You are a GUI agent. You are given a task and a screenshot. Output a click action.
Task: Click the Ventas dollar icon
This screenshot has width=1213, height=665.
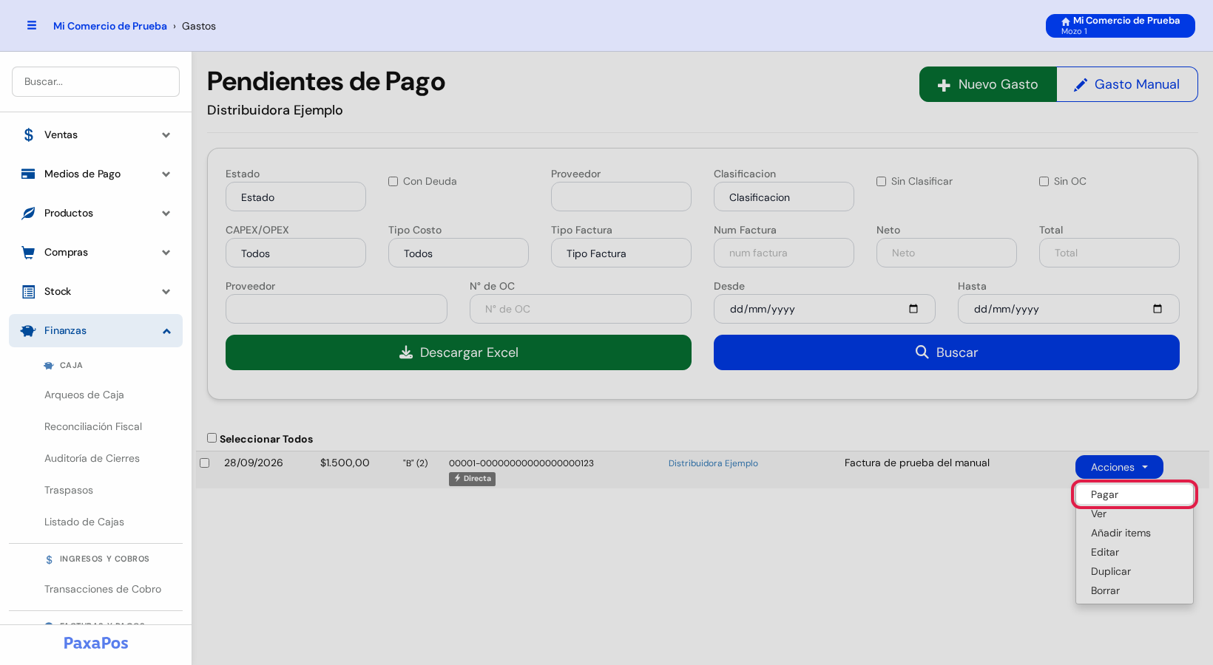tap(28, 134)
